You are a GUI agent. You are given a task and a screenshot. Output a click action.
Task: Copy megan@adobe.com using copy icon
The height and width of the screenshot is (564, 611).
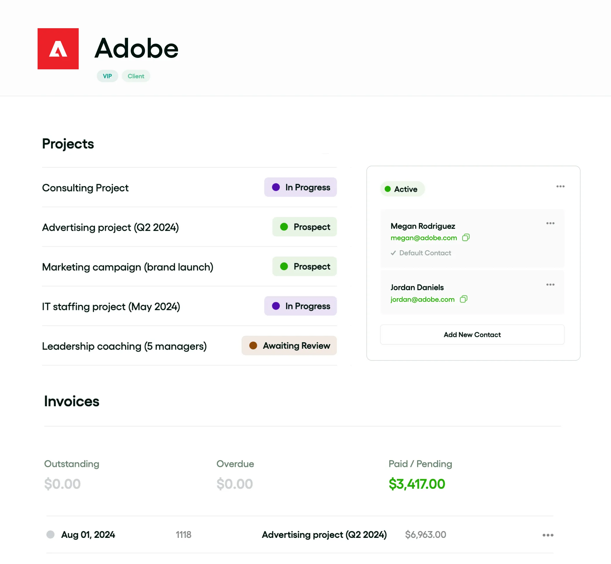(465, 237)
